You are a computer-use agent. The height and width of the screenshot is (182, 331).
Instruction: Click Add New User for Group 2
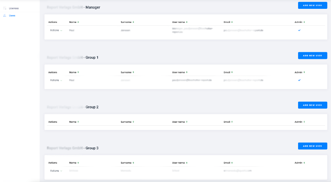point(312,105)
